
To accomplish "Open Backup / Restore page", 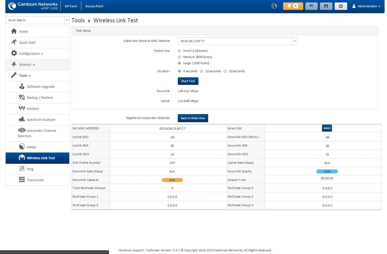I will click(x=37, y=98).
